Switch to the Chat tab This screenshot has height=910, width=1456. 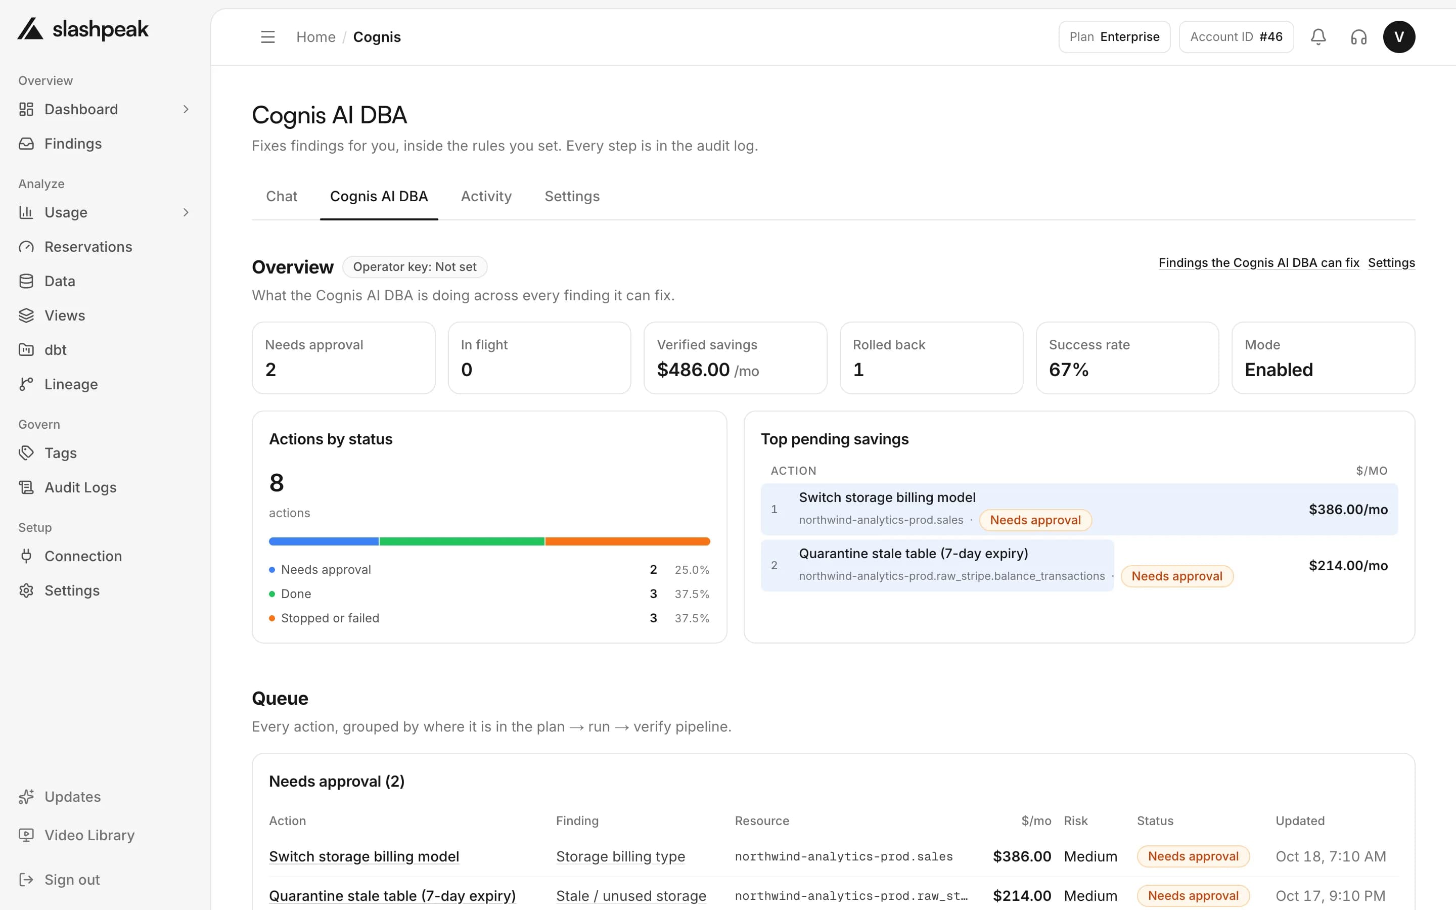coord(282,196)
